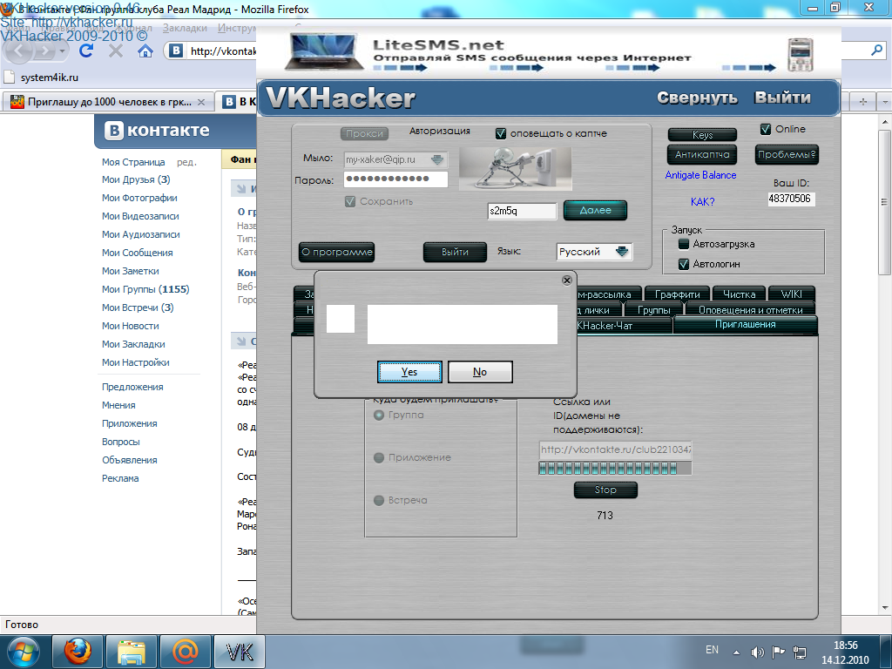This screenshot has width=892, height=669.
Task: Open VKHacker-Чат tab
Action: (x=624, y=326)
